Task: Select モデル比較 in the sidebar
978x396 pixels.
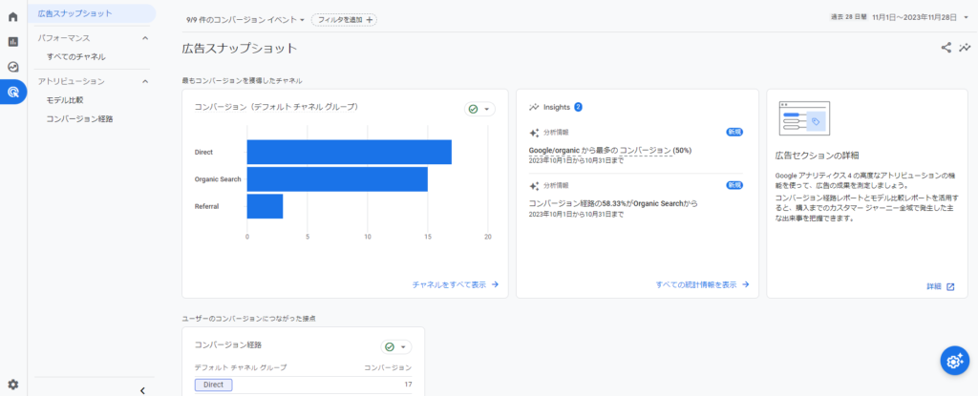Action: (65, 100)
